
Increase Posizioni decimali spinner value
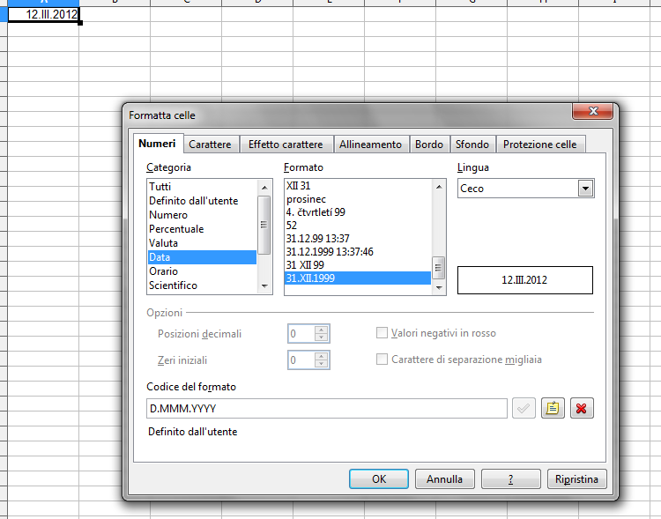click(322, 330)
